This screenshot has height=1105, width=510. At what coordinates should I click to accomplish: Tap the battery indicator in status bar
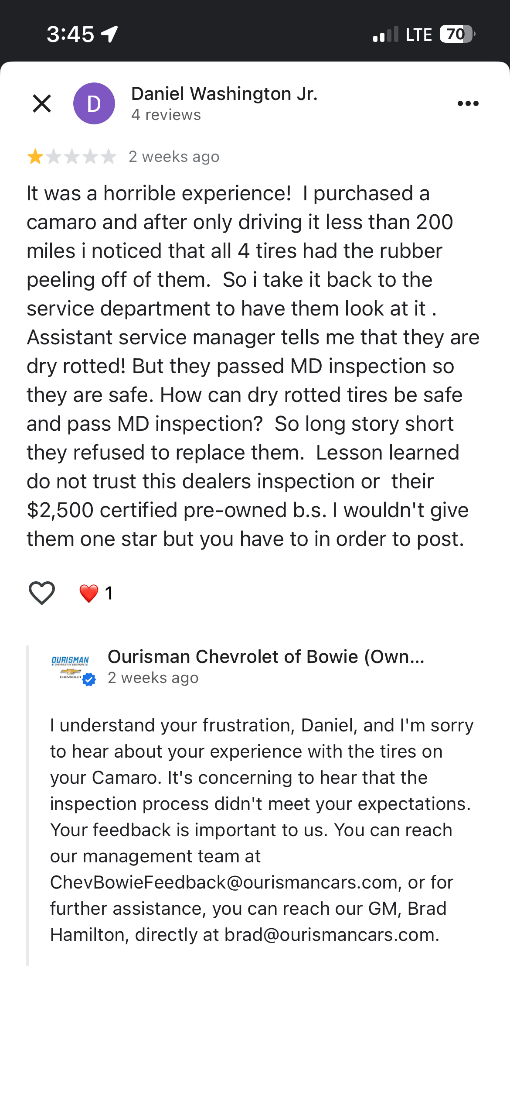(x=457, y=34)
